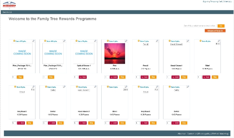Image resolution: width=234 pixels, height=138 pixels.
Task: Open the Referral Marketing footer link
Action: click(220, 134)
